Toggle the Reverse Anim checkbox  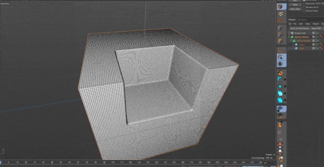coord(304,7)
